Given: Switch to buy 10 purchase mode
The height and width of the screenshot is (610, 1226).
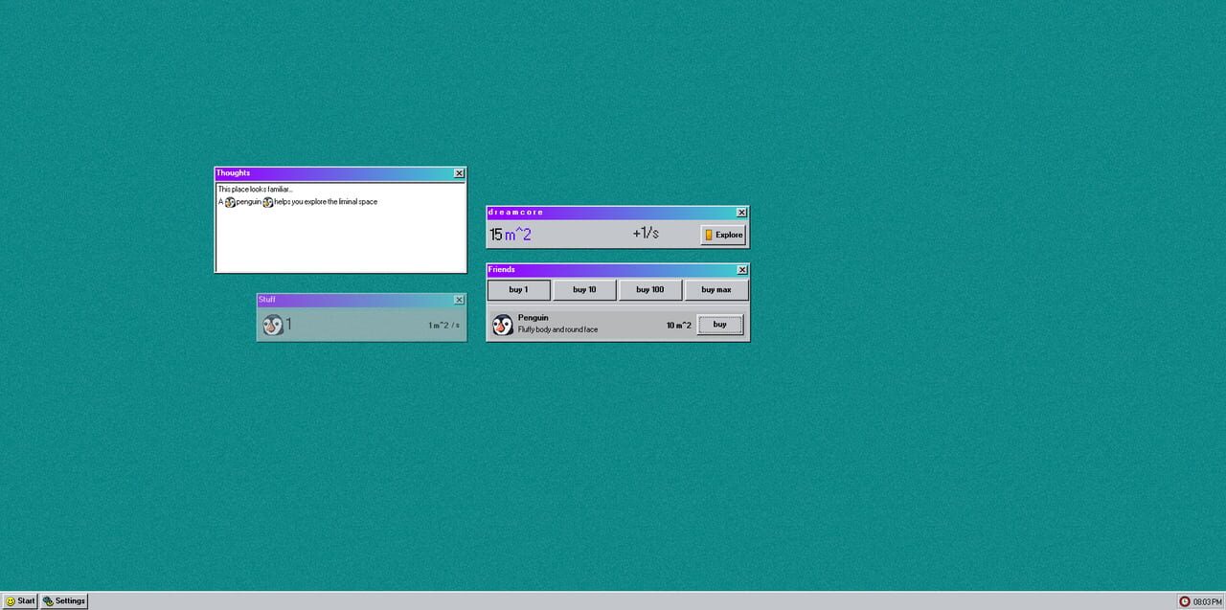Looking at the screenshot, I should [x=584, y=289].
